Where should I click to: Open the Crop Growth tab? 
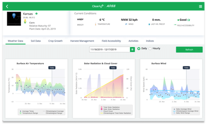55,41
